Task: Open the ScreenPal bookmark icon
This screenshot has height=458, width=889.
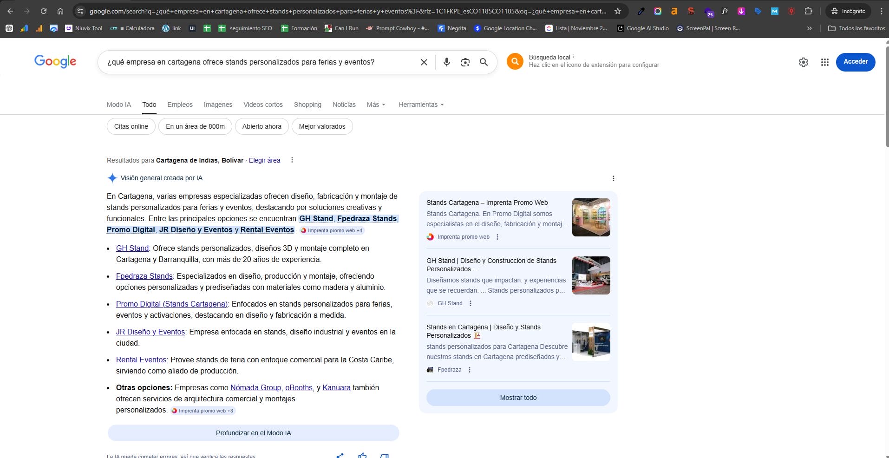Action: 680,28
